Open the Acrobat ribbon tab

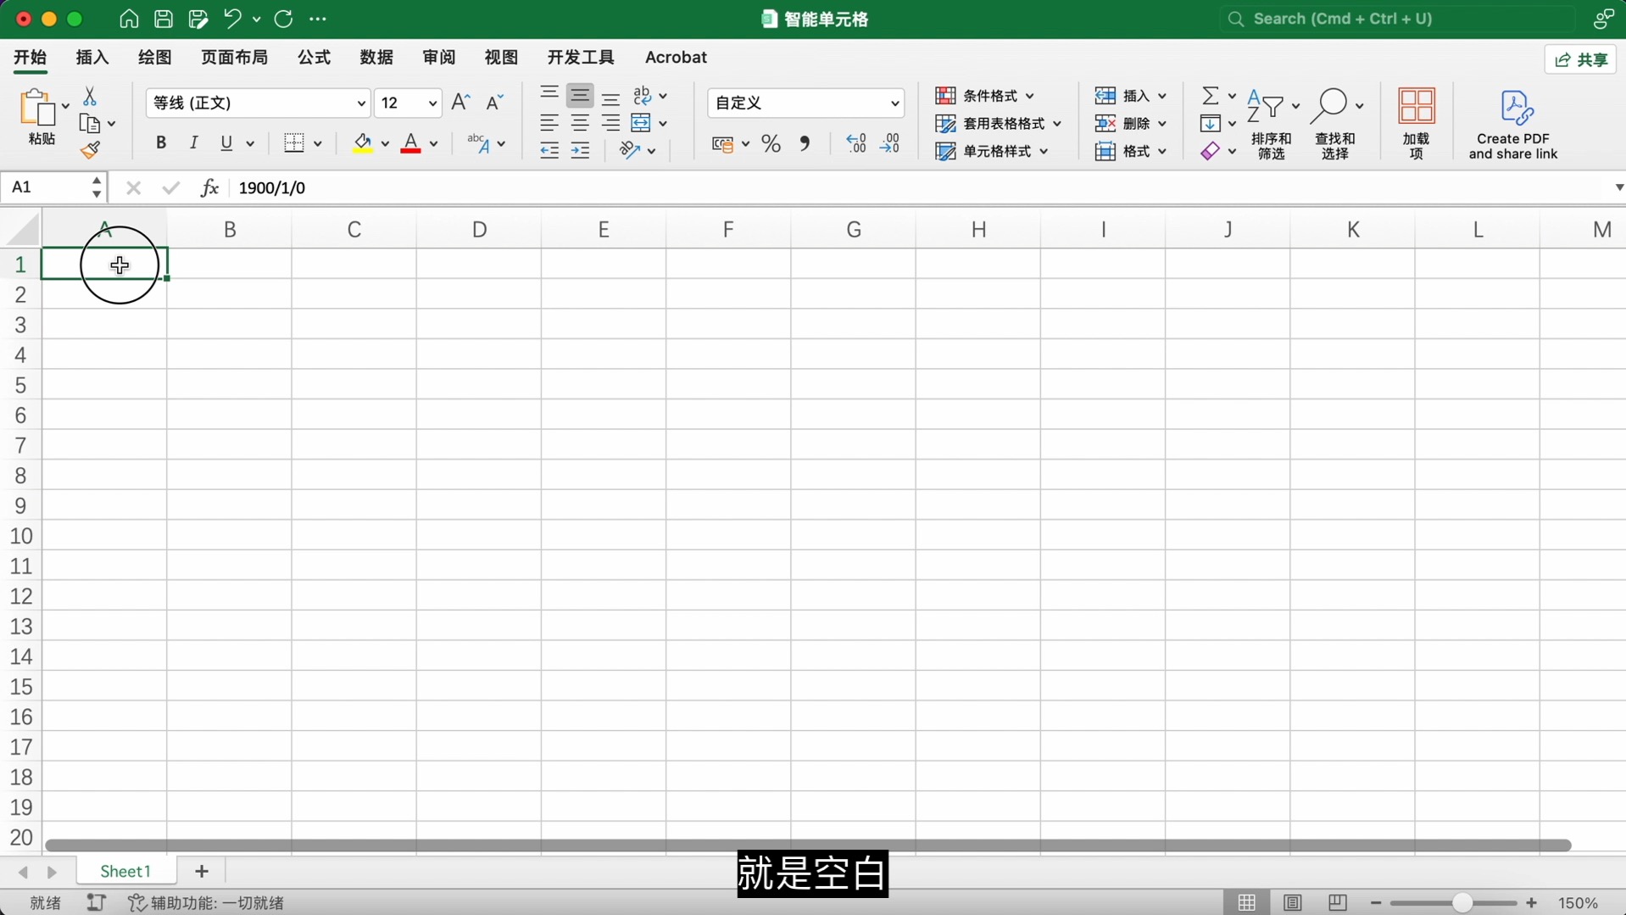[x=676, y=57]
